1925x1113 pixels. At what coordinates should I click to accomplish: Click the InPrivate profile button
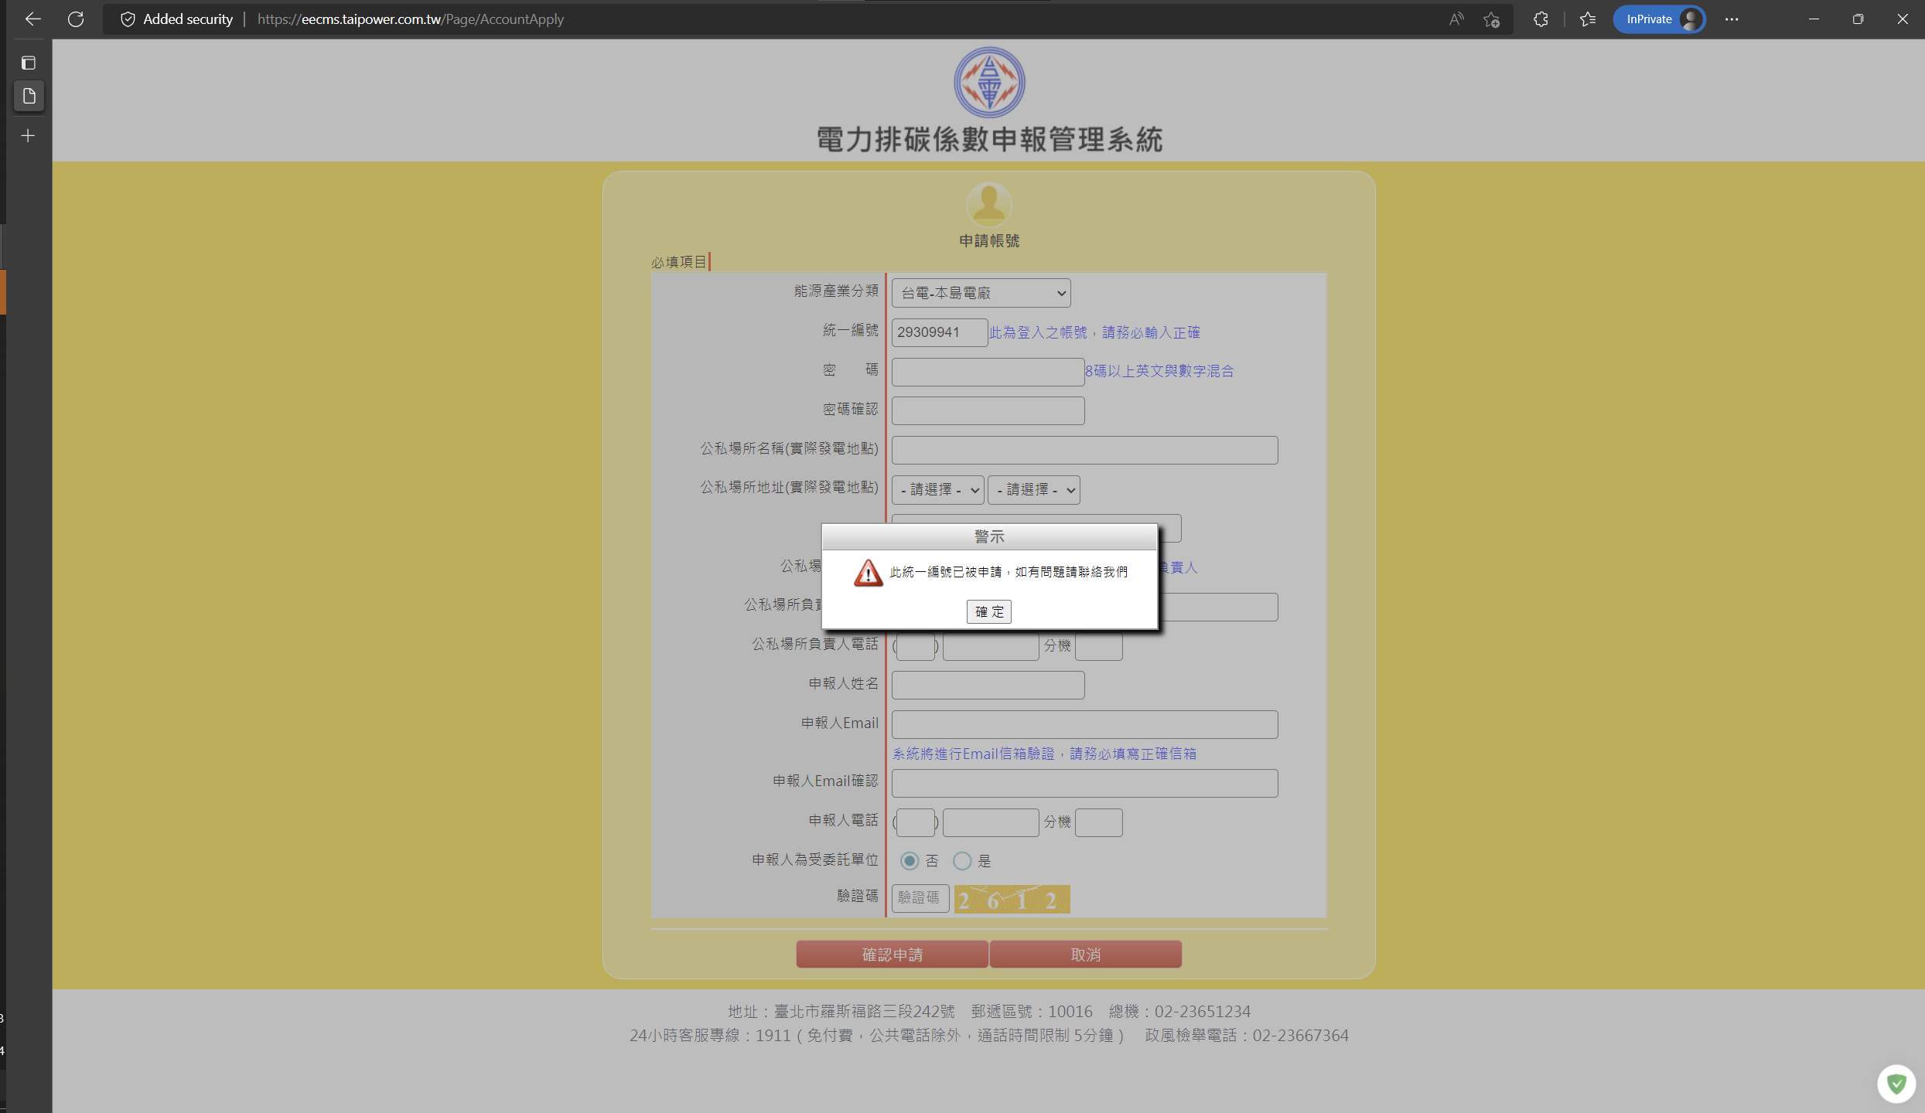click(x=1659, y=19)
